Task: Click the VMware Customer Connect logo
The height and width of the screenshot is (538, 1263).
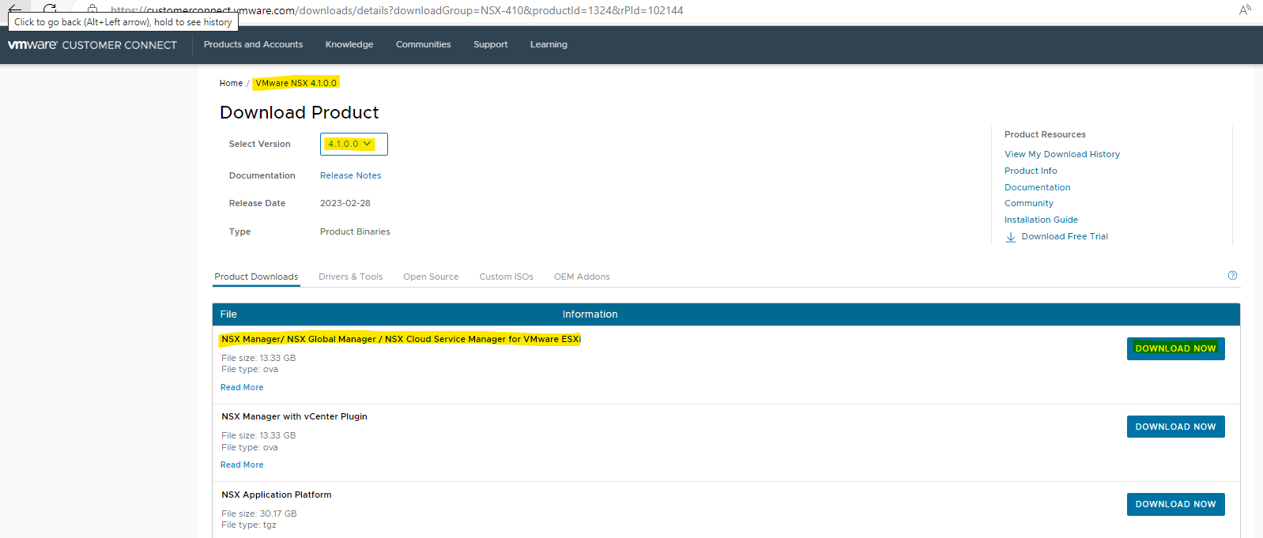Action: [x=92, y=45]
